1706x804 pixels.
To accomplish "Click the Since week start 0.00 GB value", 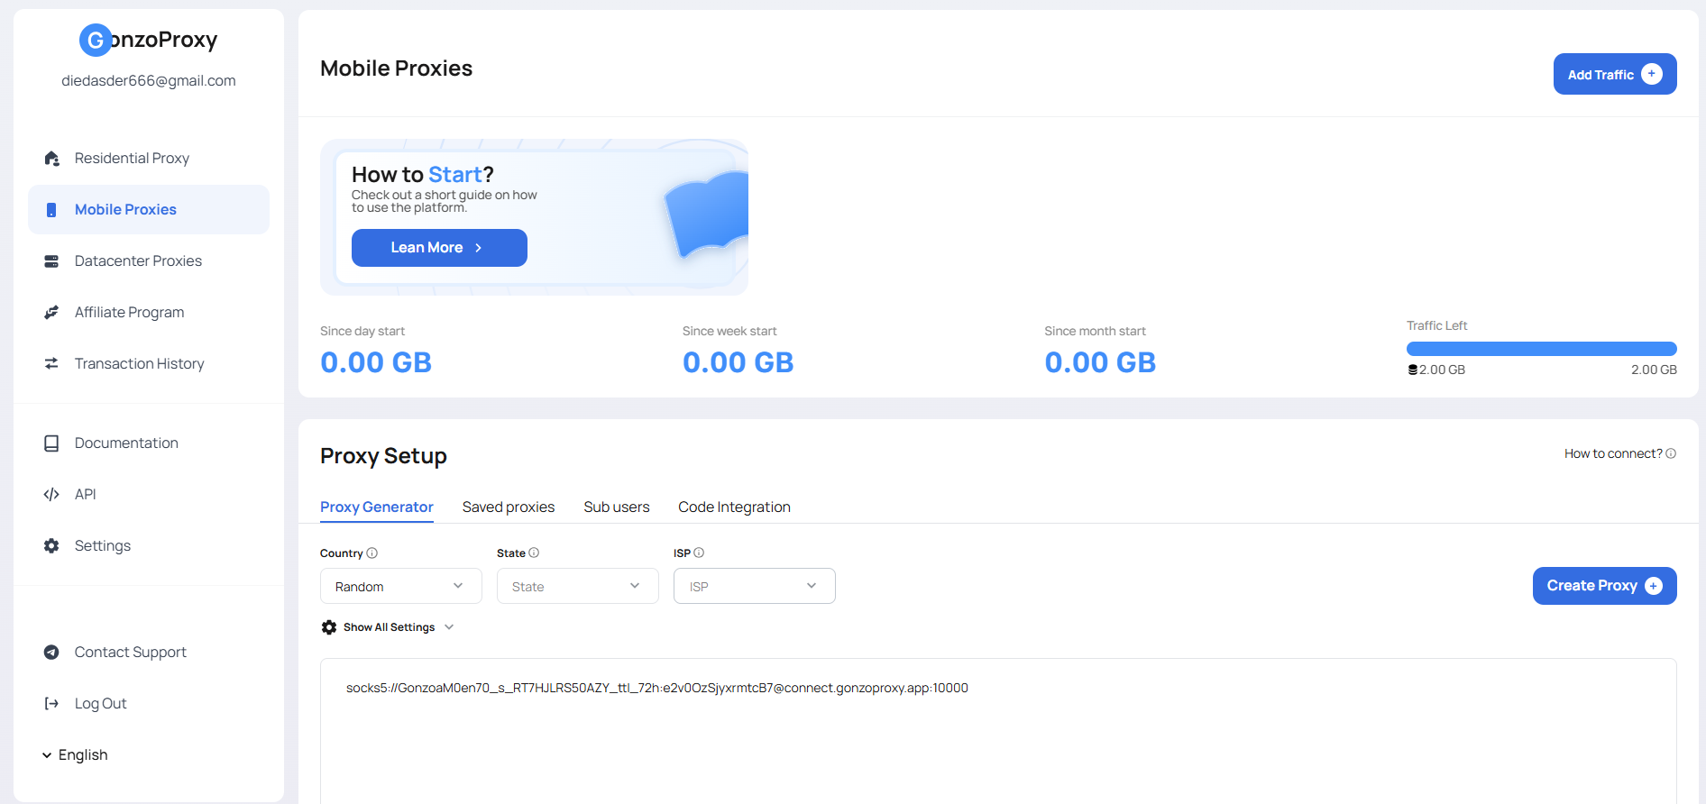I will pyautogui.click(x=738, y=362).
